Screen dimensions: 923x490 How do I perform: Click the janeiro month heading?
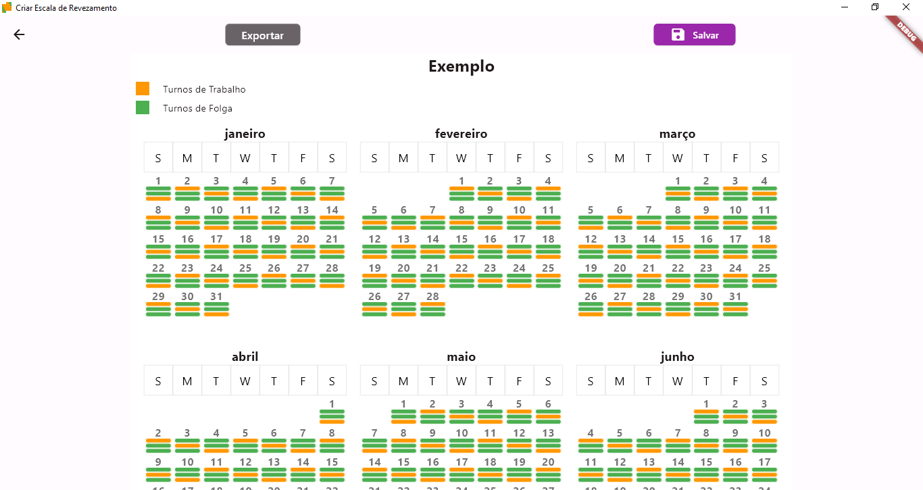245,134
